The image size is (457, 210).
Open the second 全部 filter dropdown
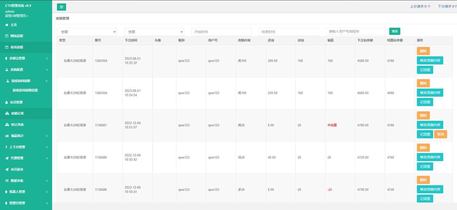point(154,32)
